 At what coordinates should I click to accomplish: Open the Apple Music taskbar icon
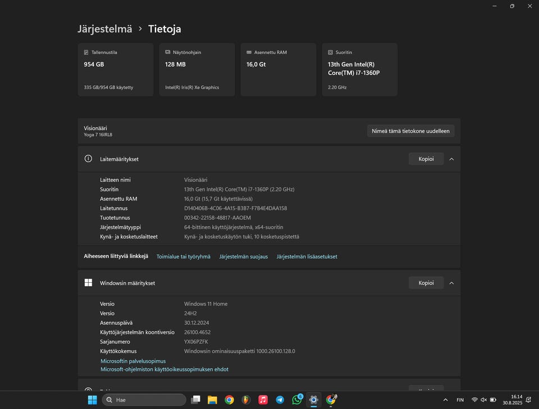263,399
